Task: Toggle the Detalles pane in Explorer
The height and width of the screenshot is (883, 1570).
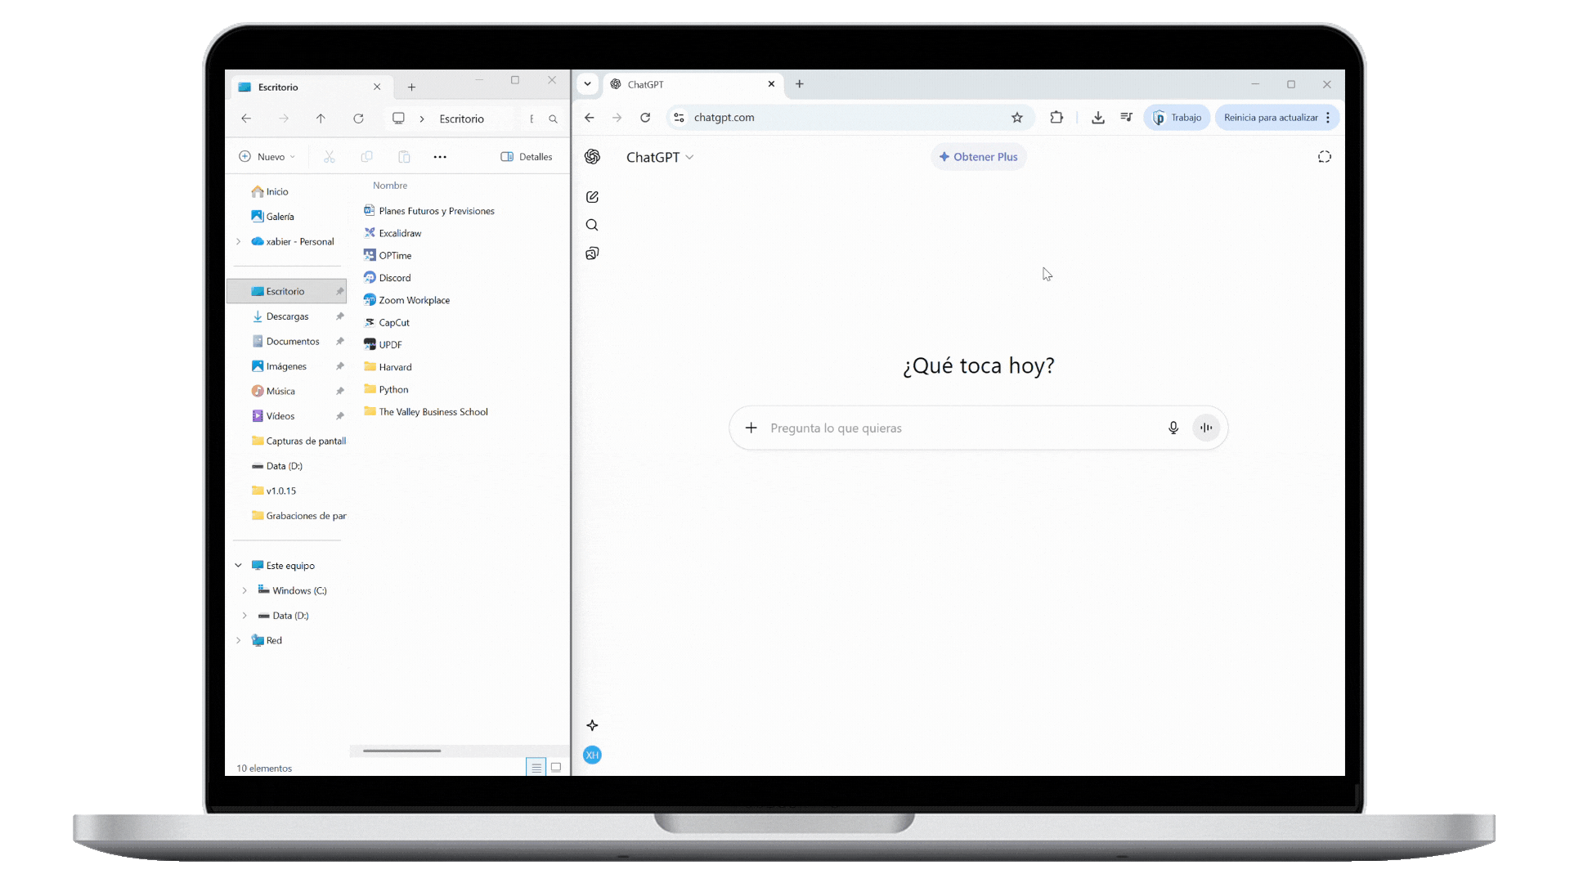Action: click(x=526, y=157)
